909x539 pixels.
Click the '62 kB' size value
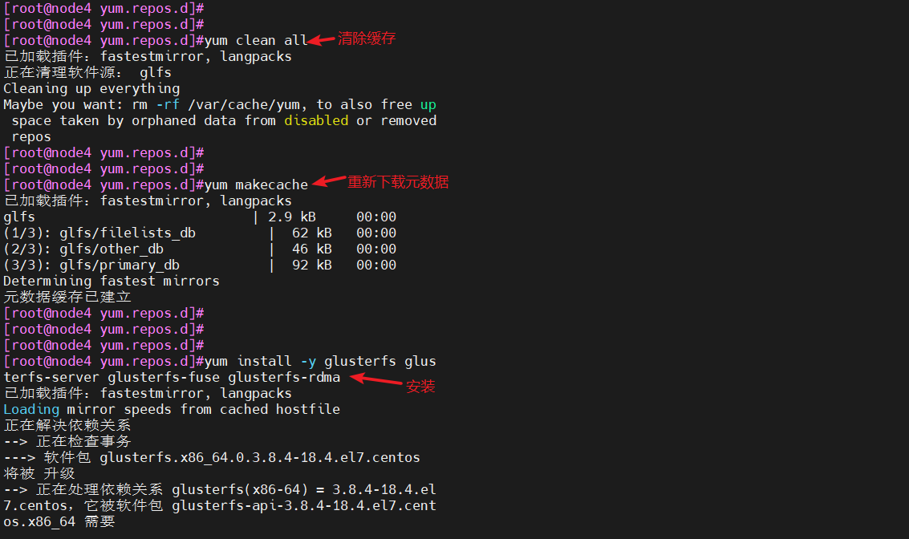pyautogui.click(x=312, y=233)
